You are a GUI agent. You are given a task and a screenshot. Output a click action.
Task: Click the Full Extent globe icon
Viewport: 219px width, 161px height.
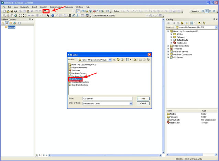[x=16, y=16]
